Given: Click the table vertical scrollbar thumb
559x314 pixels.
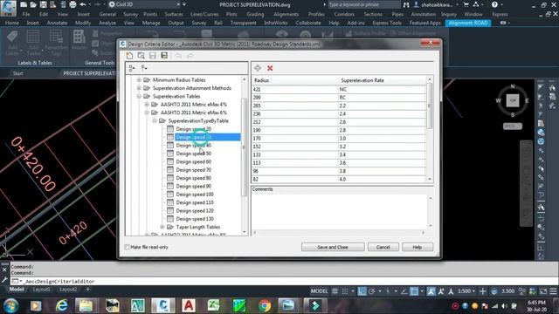Looking at the screenshot, I should pos(429,106).
